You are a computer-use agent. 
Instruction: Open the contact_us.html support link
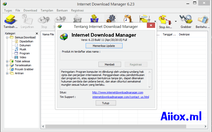(121, 97)
